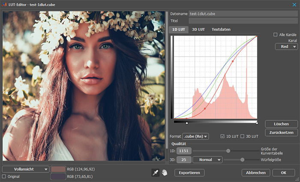Screen dimensions: 300x182
Task: Switch to the 3D LUT tab
Action: 198,30
